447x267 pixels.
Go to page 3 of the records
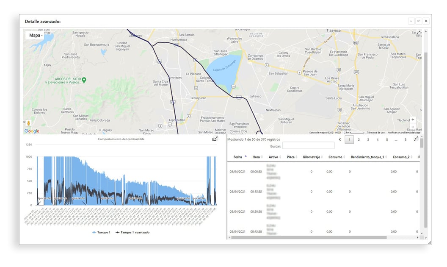coord(368,139)
